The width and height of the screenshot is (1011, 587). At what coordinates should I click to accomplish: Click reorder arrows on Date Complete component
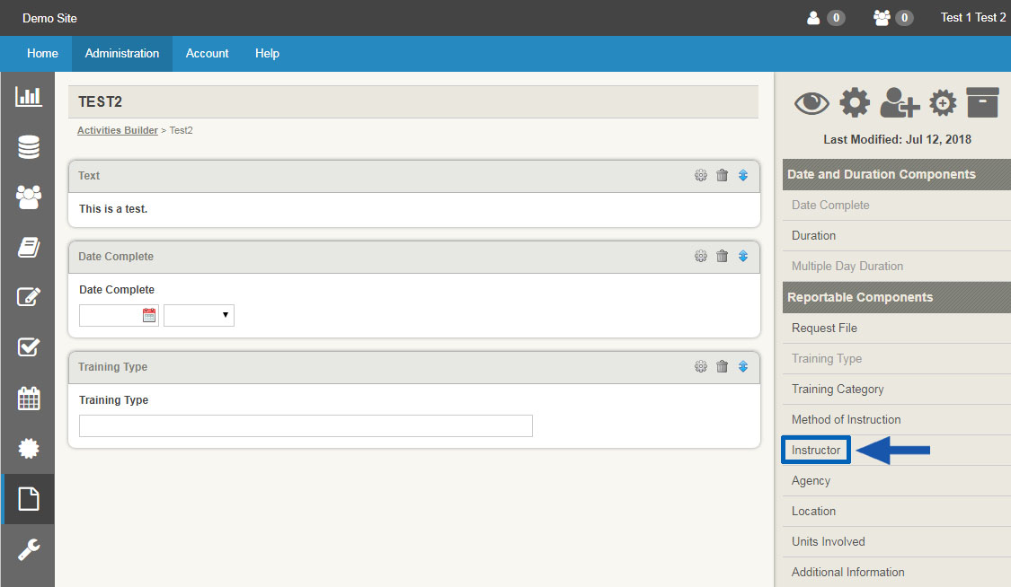[743, 256]
